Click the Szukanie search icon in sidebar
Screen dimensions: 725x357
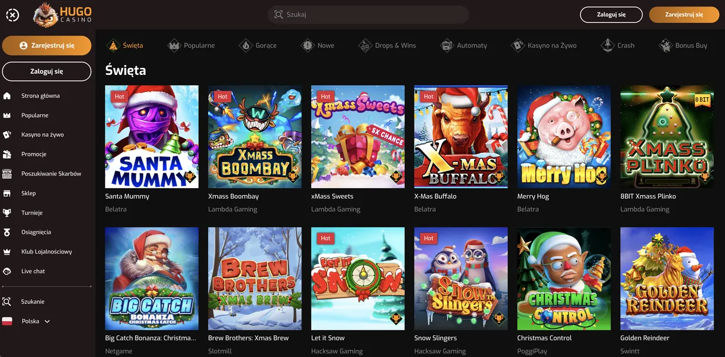7,302
